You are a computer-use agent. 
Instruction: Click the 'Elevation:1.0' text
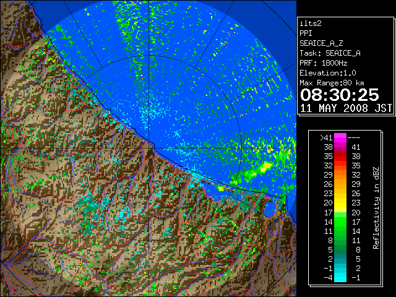(328, 73)
